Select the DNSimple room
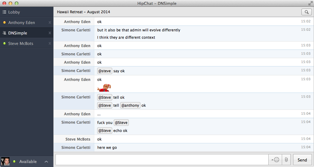Image resolution: width=314 pixels, height=167 pixels. [17, 33]
